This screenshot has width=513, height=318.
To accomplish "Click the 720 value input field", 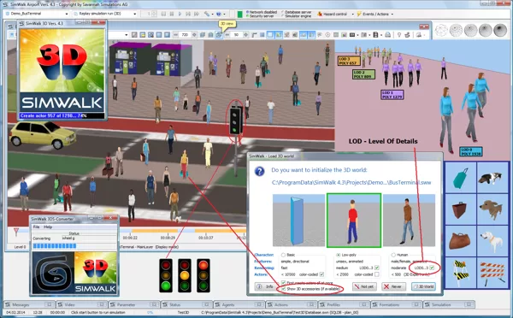I will [185, 35].
